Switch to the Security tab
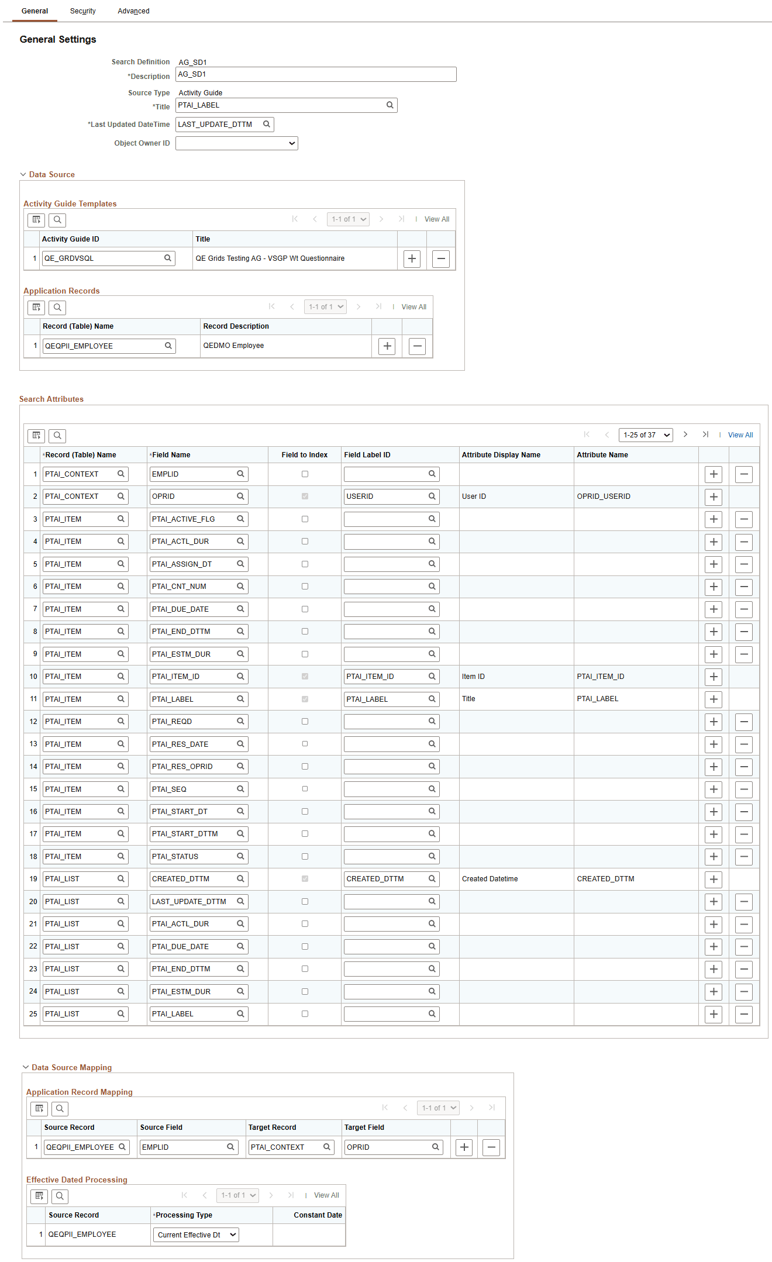 pyautogui.click(x=82, y=11)
